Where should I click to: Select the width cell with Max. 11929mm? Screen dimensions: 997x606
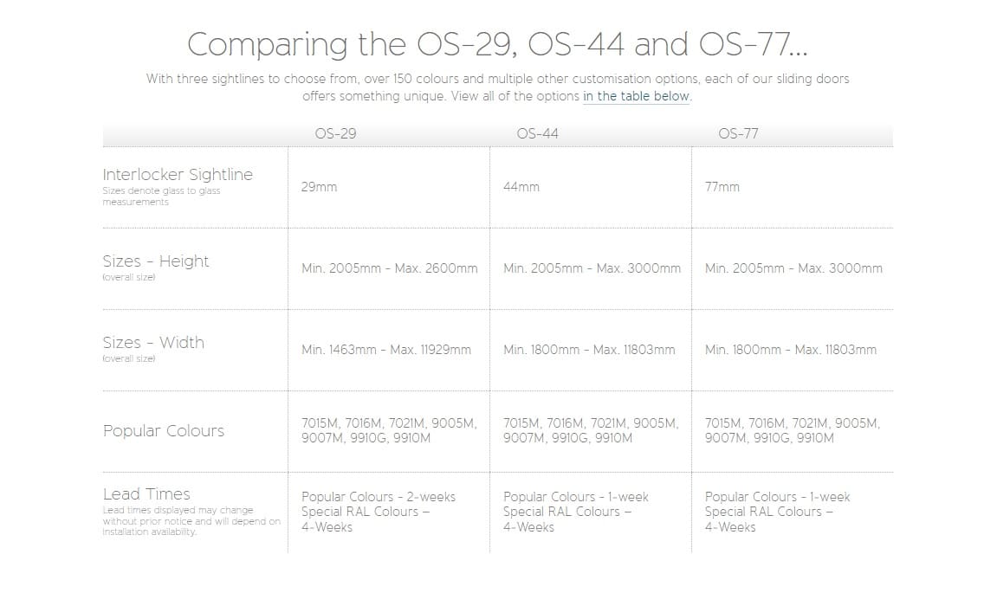click(x=386, y=350)
